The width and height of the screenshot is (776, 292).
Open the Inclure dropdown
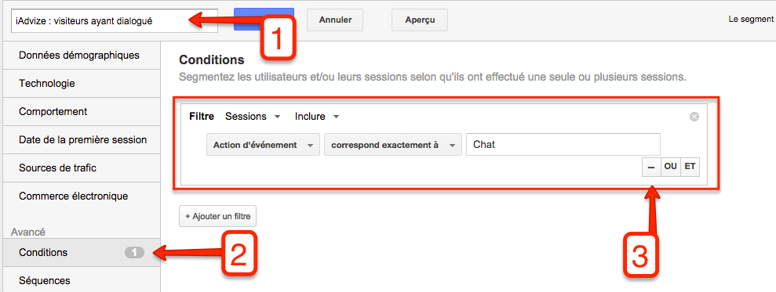coord(317,117)
